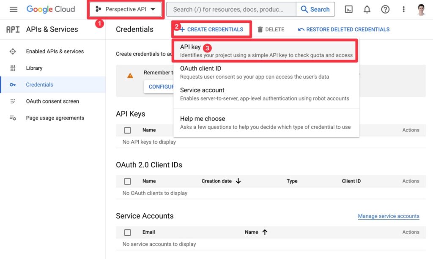
Task: Open the three-dot settings menu
Action: click(403, 9)
